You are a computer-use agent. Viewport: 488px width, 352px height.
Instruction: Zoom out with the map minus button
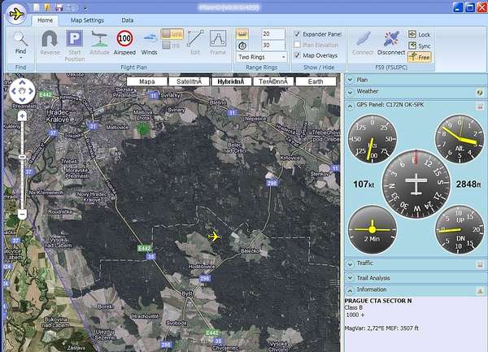point(22,215)
